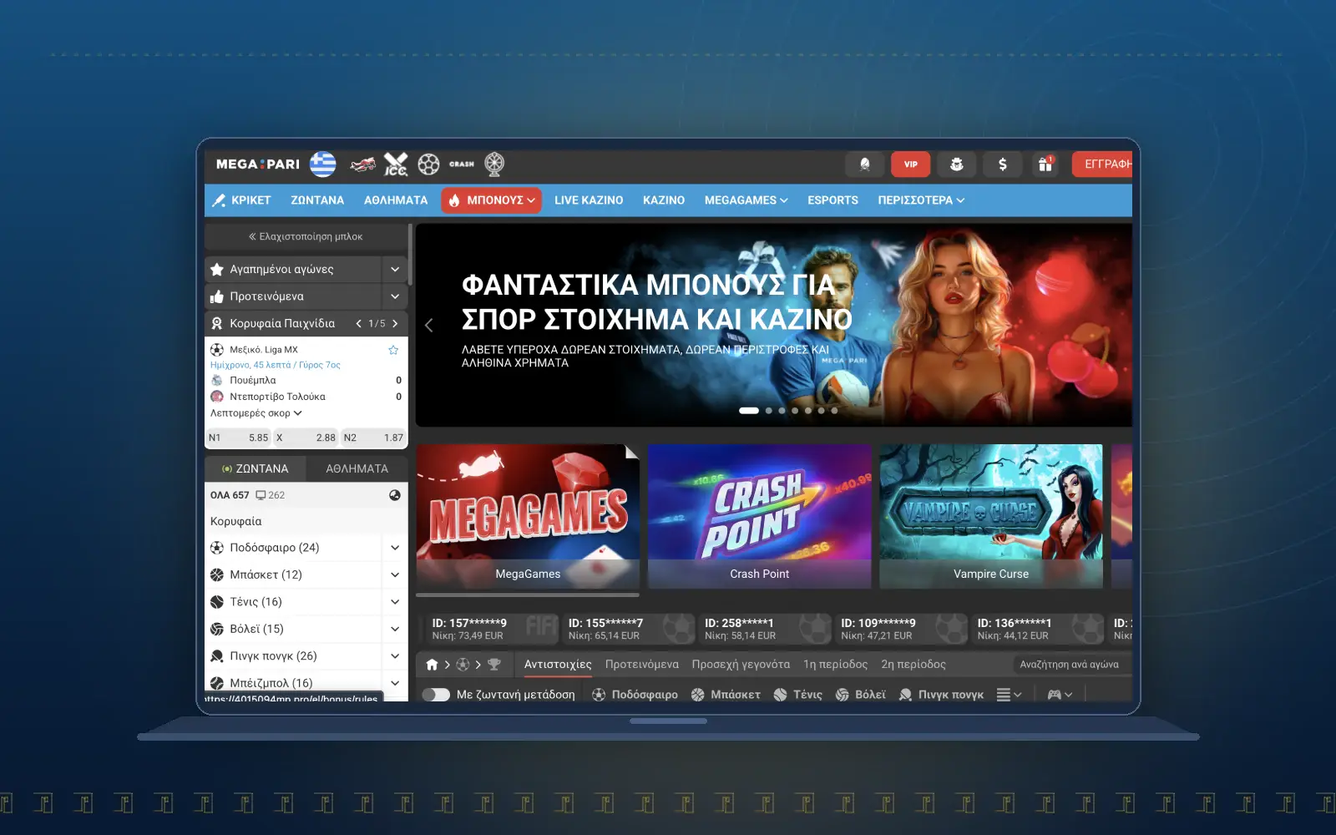
Task: Open ΚΑΖΙΝΟ menu item
Action: click(x=664, y=200)
